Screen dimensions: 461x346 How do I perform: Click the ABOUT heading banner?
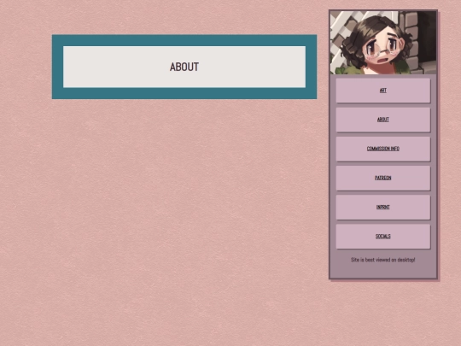[x=184, y=67]
